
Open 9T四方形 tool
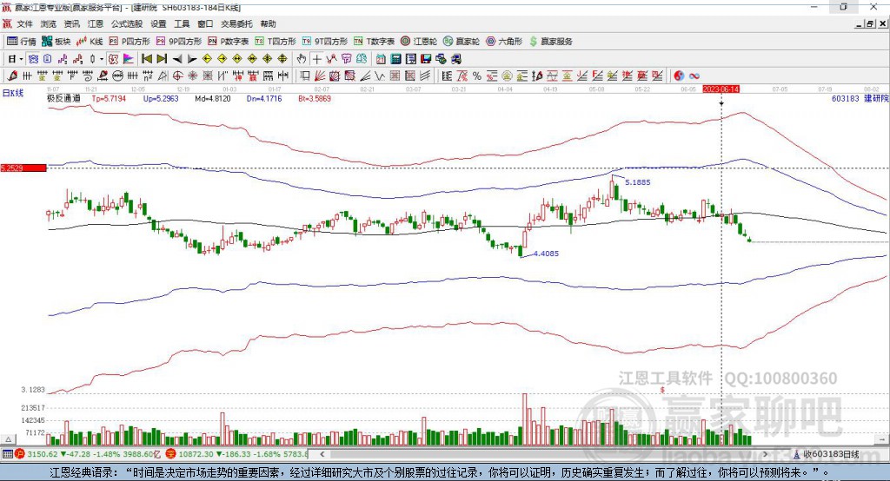point(325,42)
